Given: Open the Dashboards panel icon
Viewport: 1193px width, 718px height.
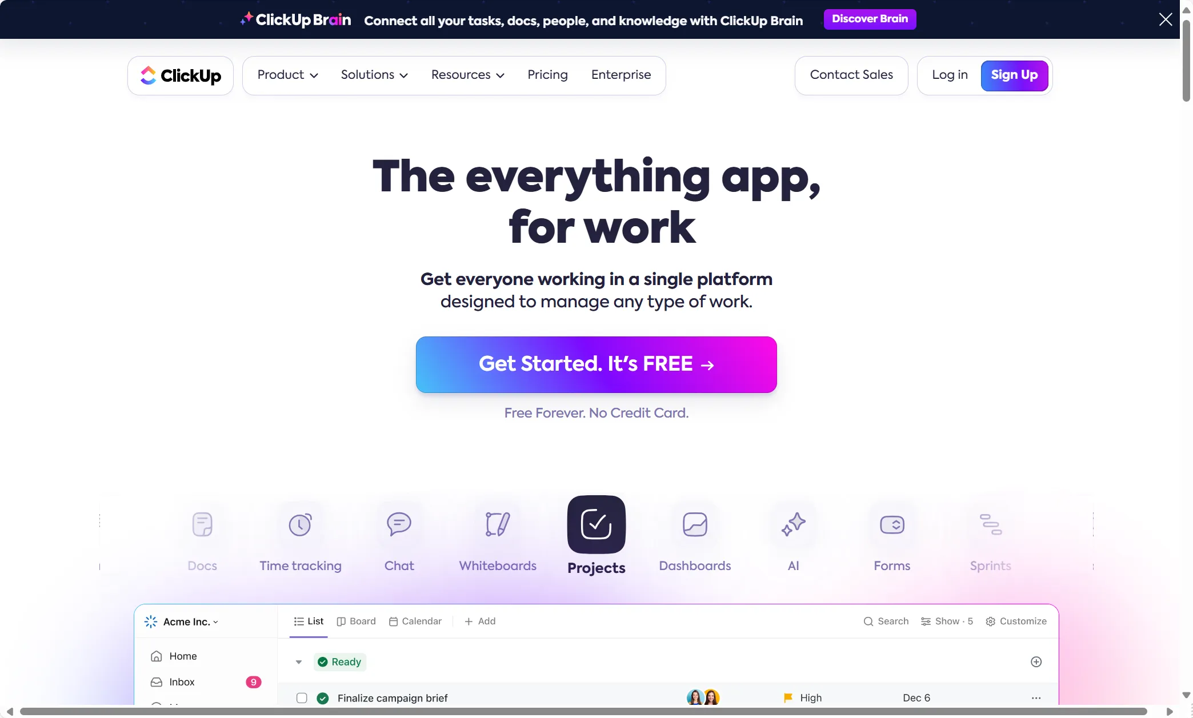Looking at the screenshot, I should tap(695, 523).
